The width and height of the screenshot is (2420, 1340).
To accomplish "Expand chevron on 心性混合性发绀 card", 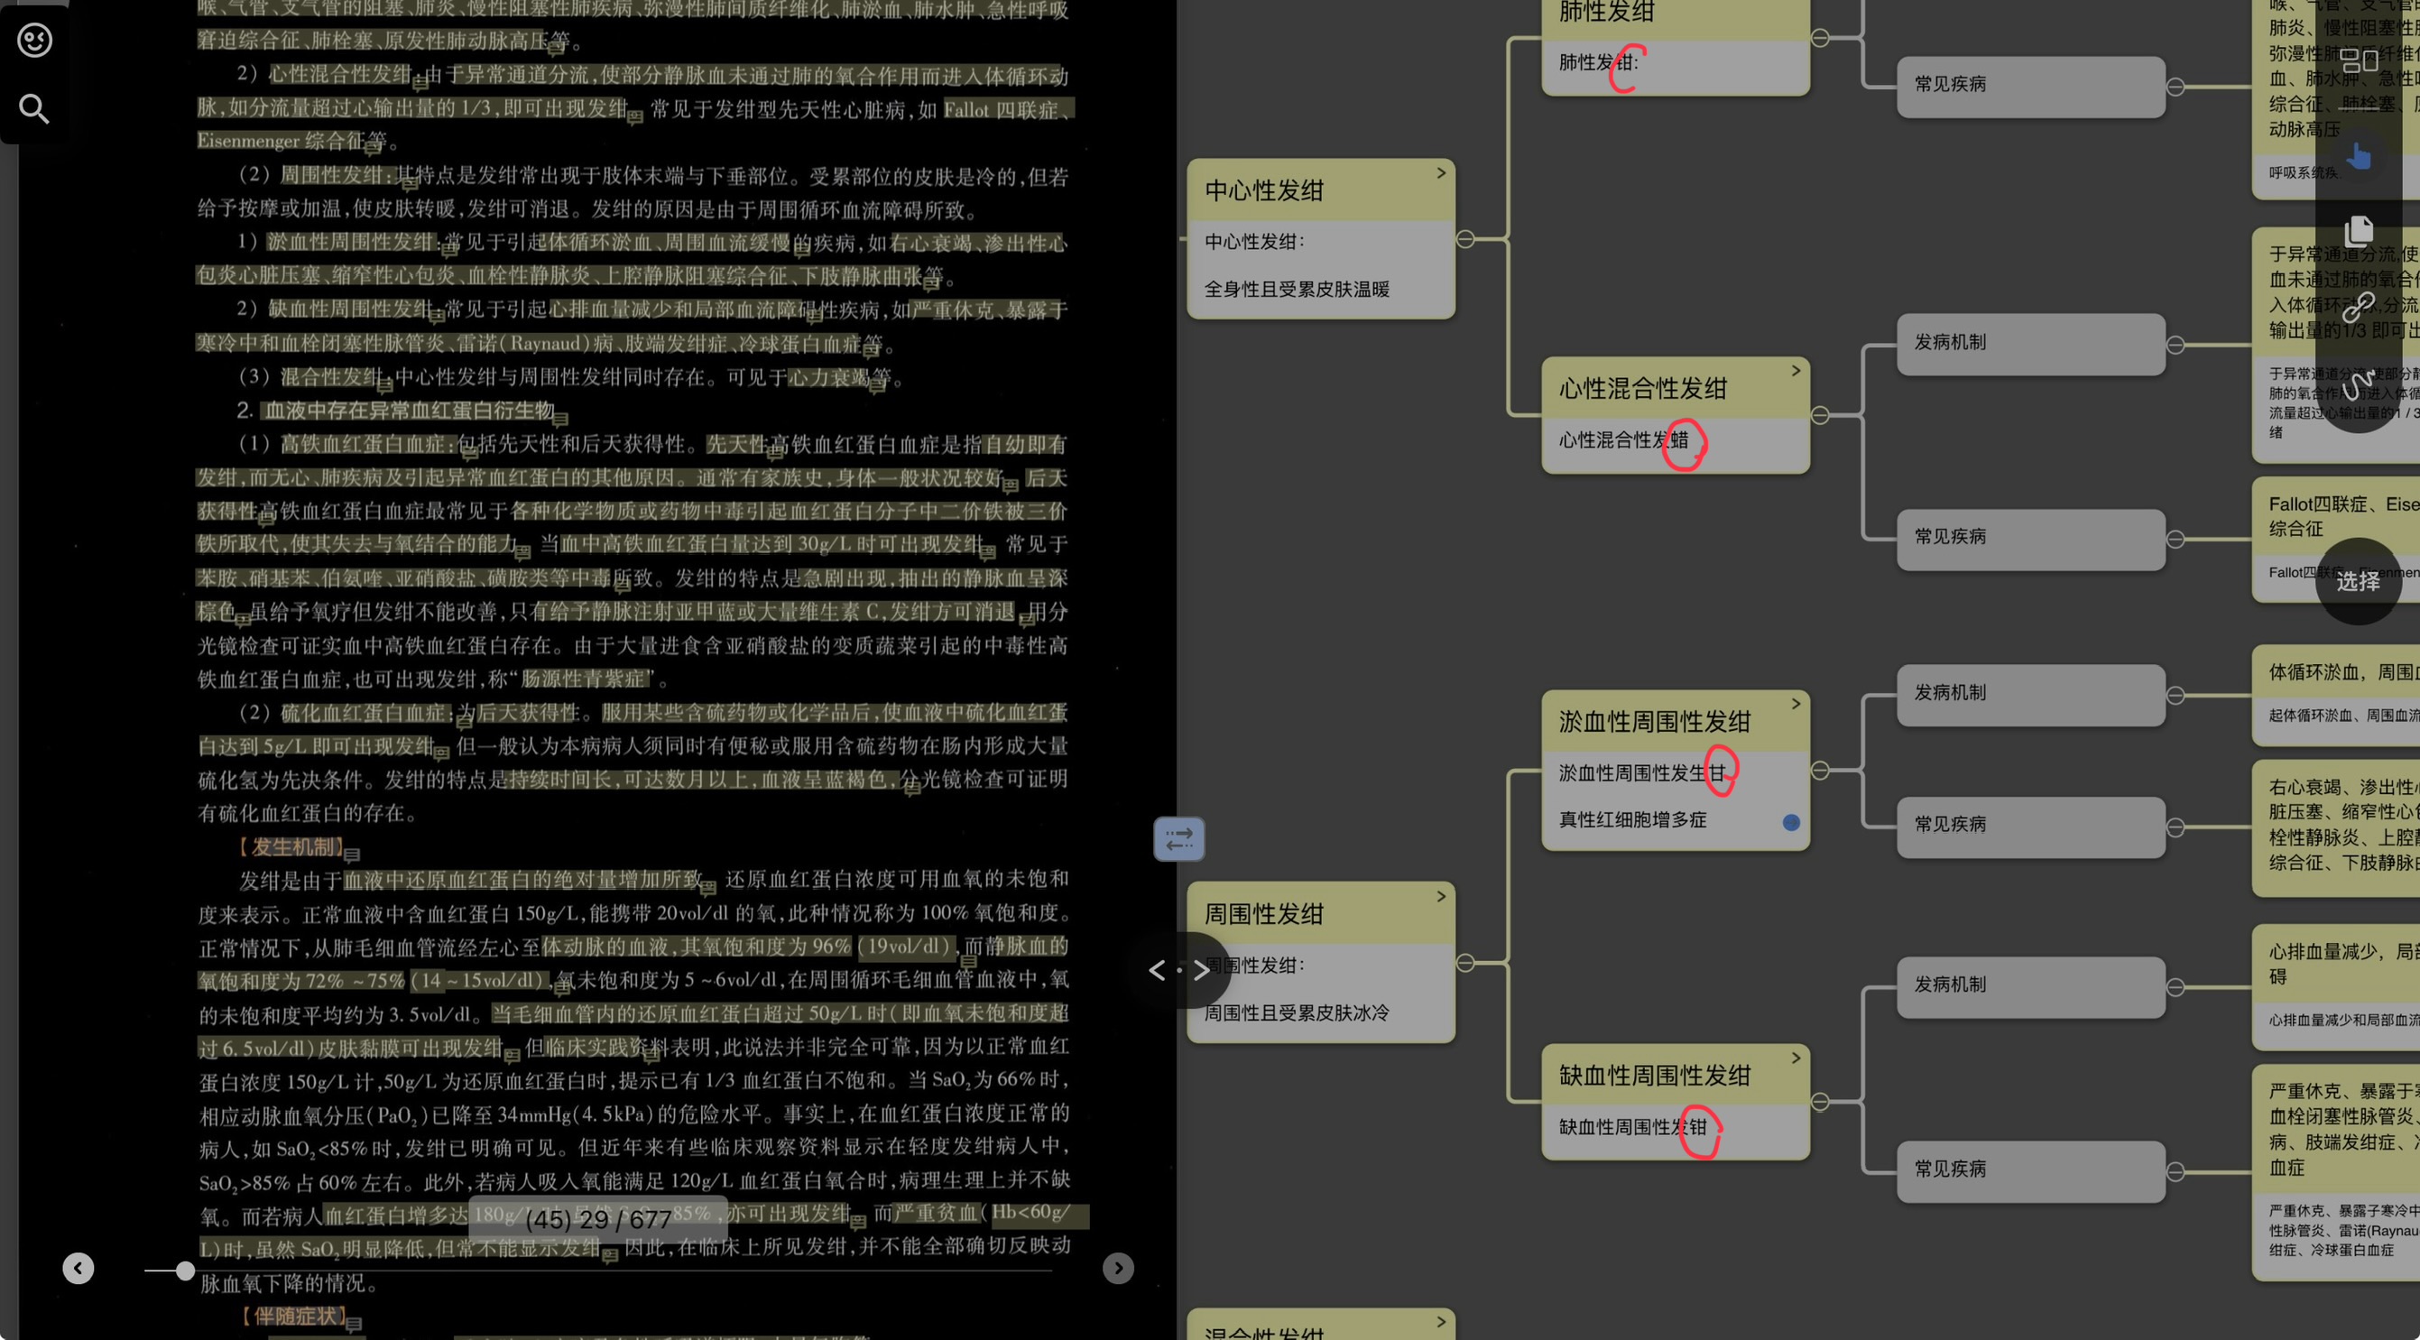I will coord(1796,371).
